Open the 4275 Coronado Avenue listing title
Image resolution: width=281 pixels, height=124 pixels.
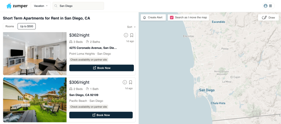[x=93, y=48]
